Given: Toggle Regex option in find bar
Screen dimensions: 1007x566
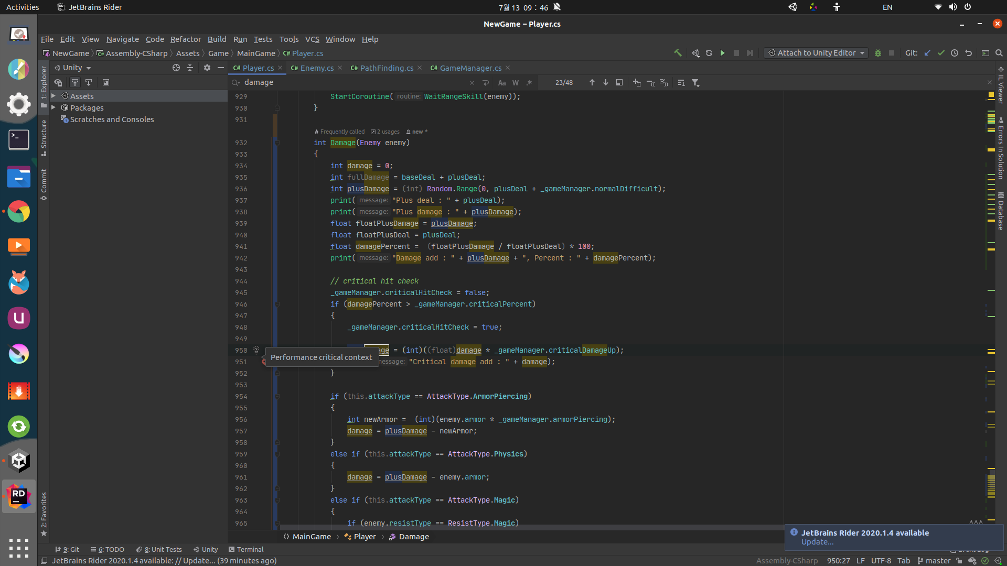Looking at the screenshot, I should [x=529, y=83].
